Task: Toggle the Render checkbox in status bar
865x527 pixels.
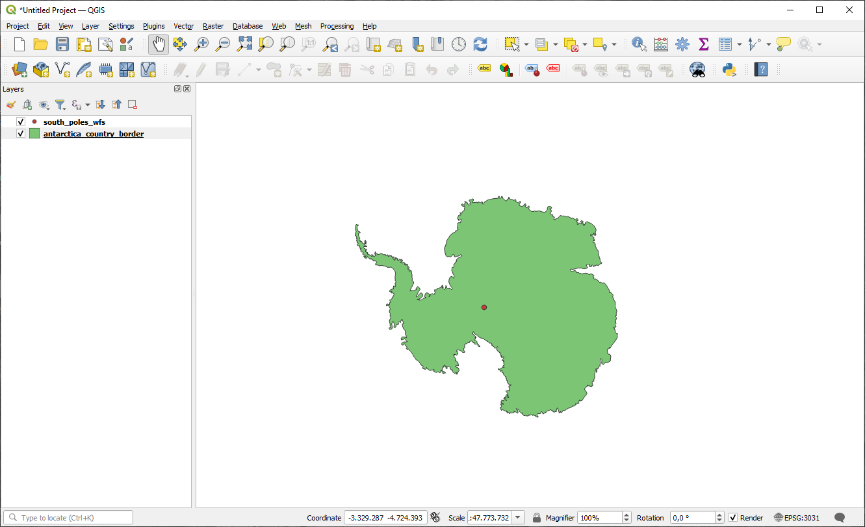Action: pyautogui.click(x=733, y=518)
